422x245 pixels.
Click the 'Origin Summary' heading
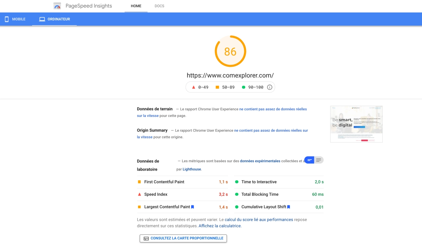pyautogui.click(x=152, y=130)
